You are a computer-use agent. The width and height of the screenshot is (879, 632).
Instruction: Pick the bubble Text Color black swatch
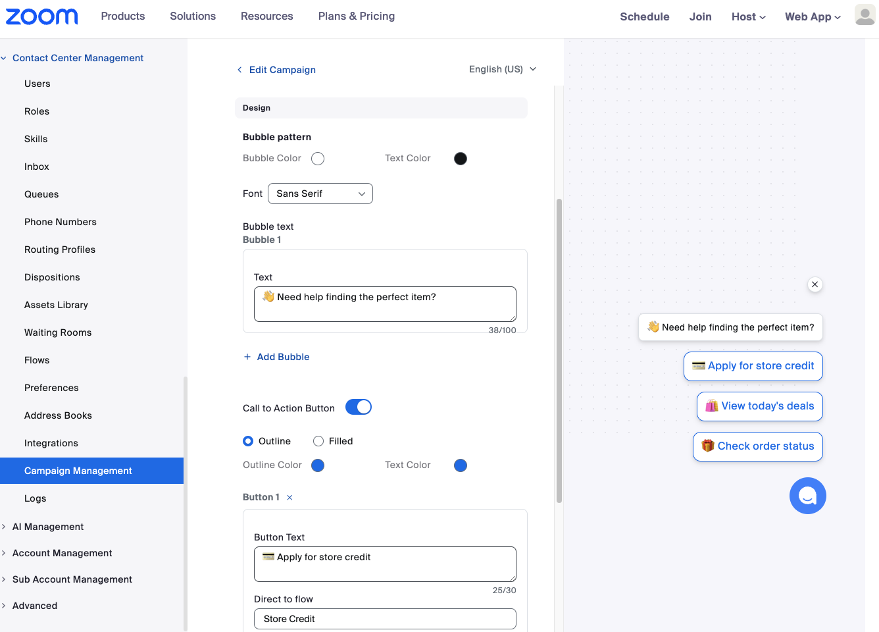pos(461,159)
